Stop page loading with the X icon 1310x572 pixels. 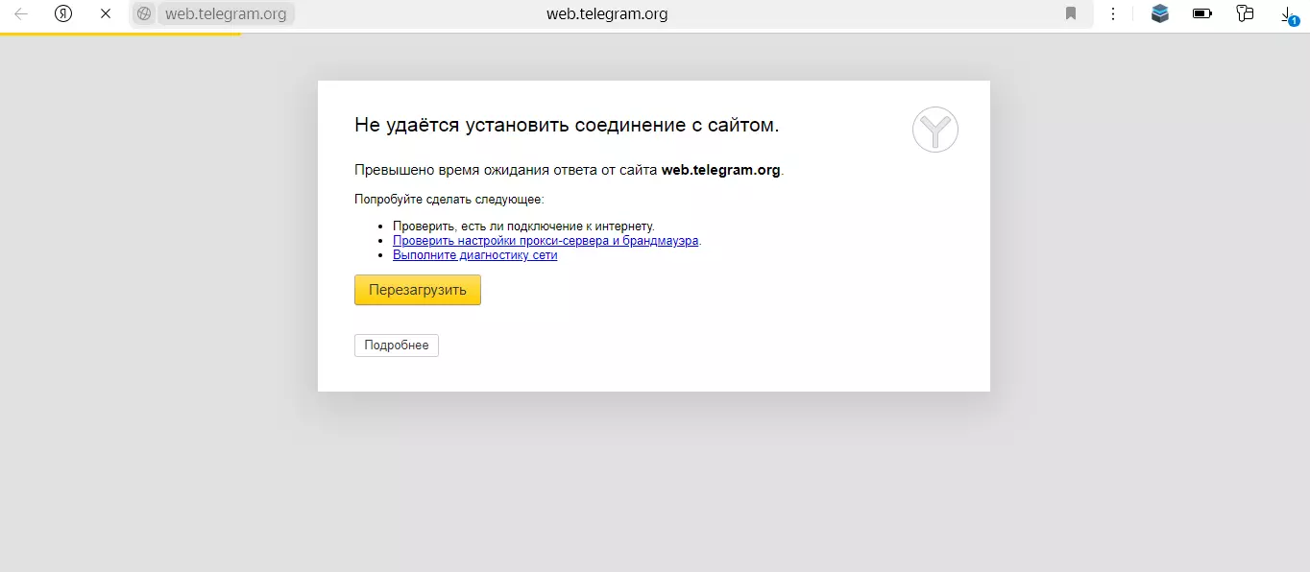pos(106,14)
